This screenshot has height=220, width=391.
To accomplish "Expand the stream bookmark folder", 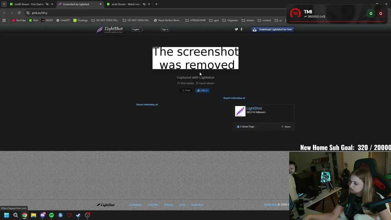I will click(248, 20).
